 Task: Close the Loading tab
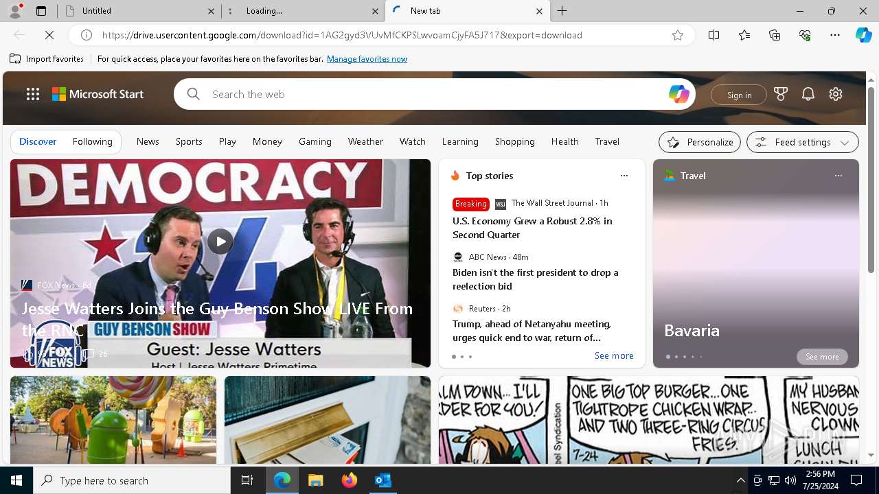376,11
